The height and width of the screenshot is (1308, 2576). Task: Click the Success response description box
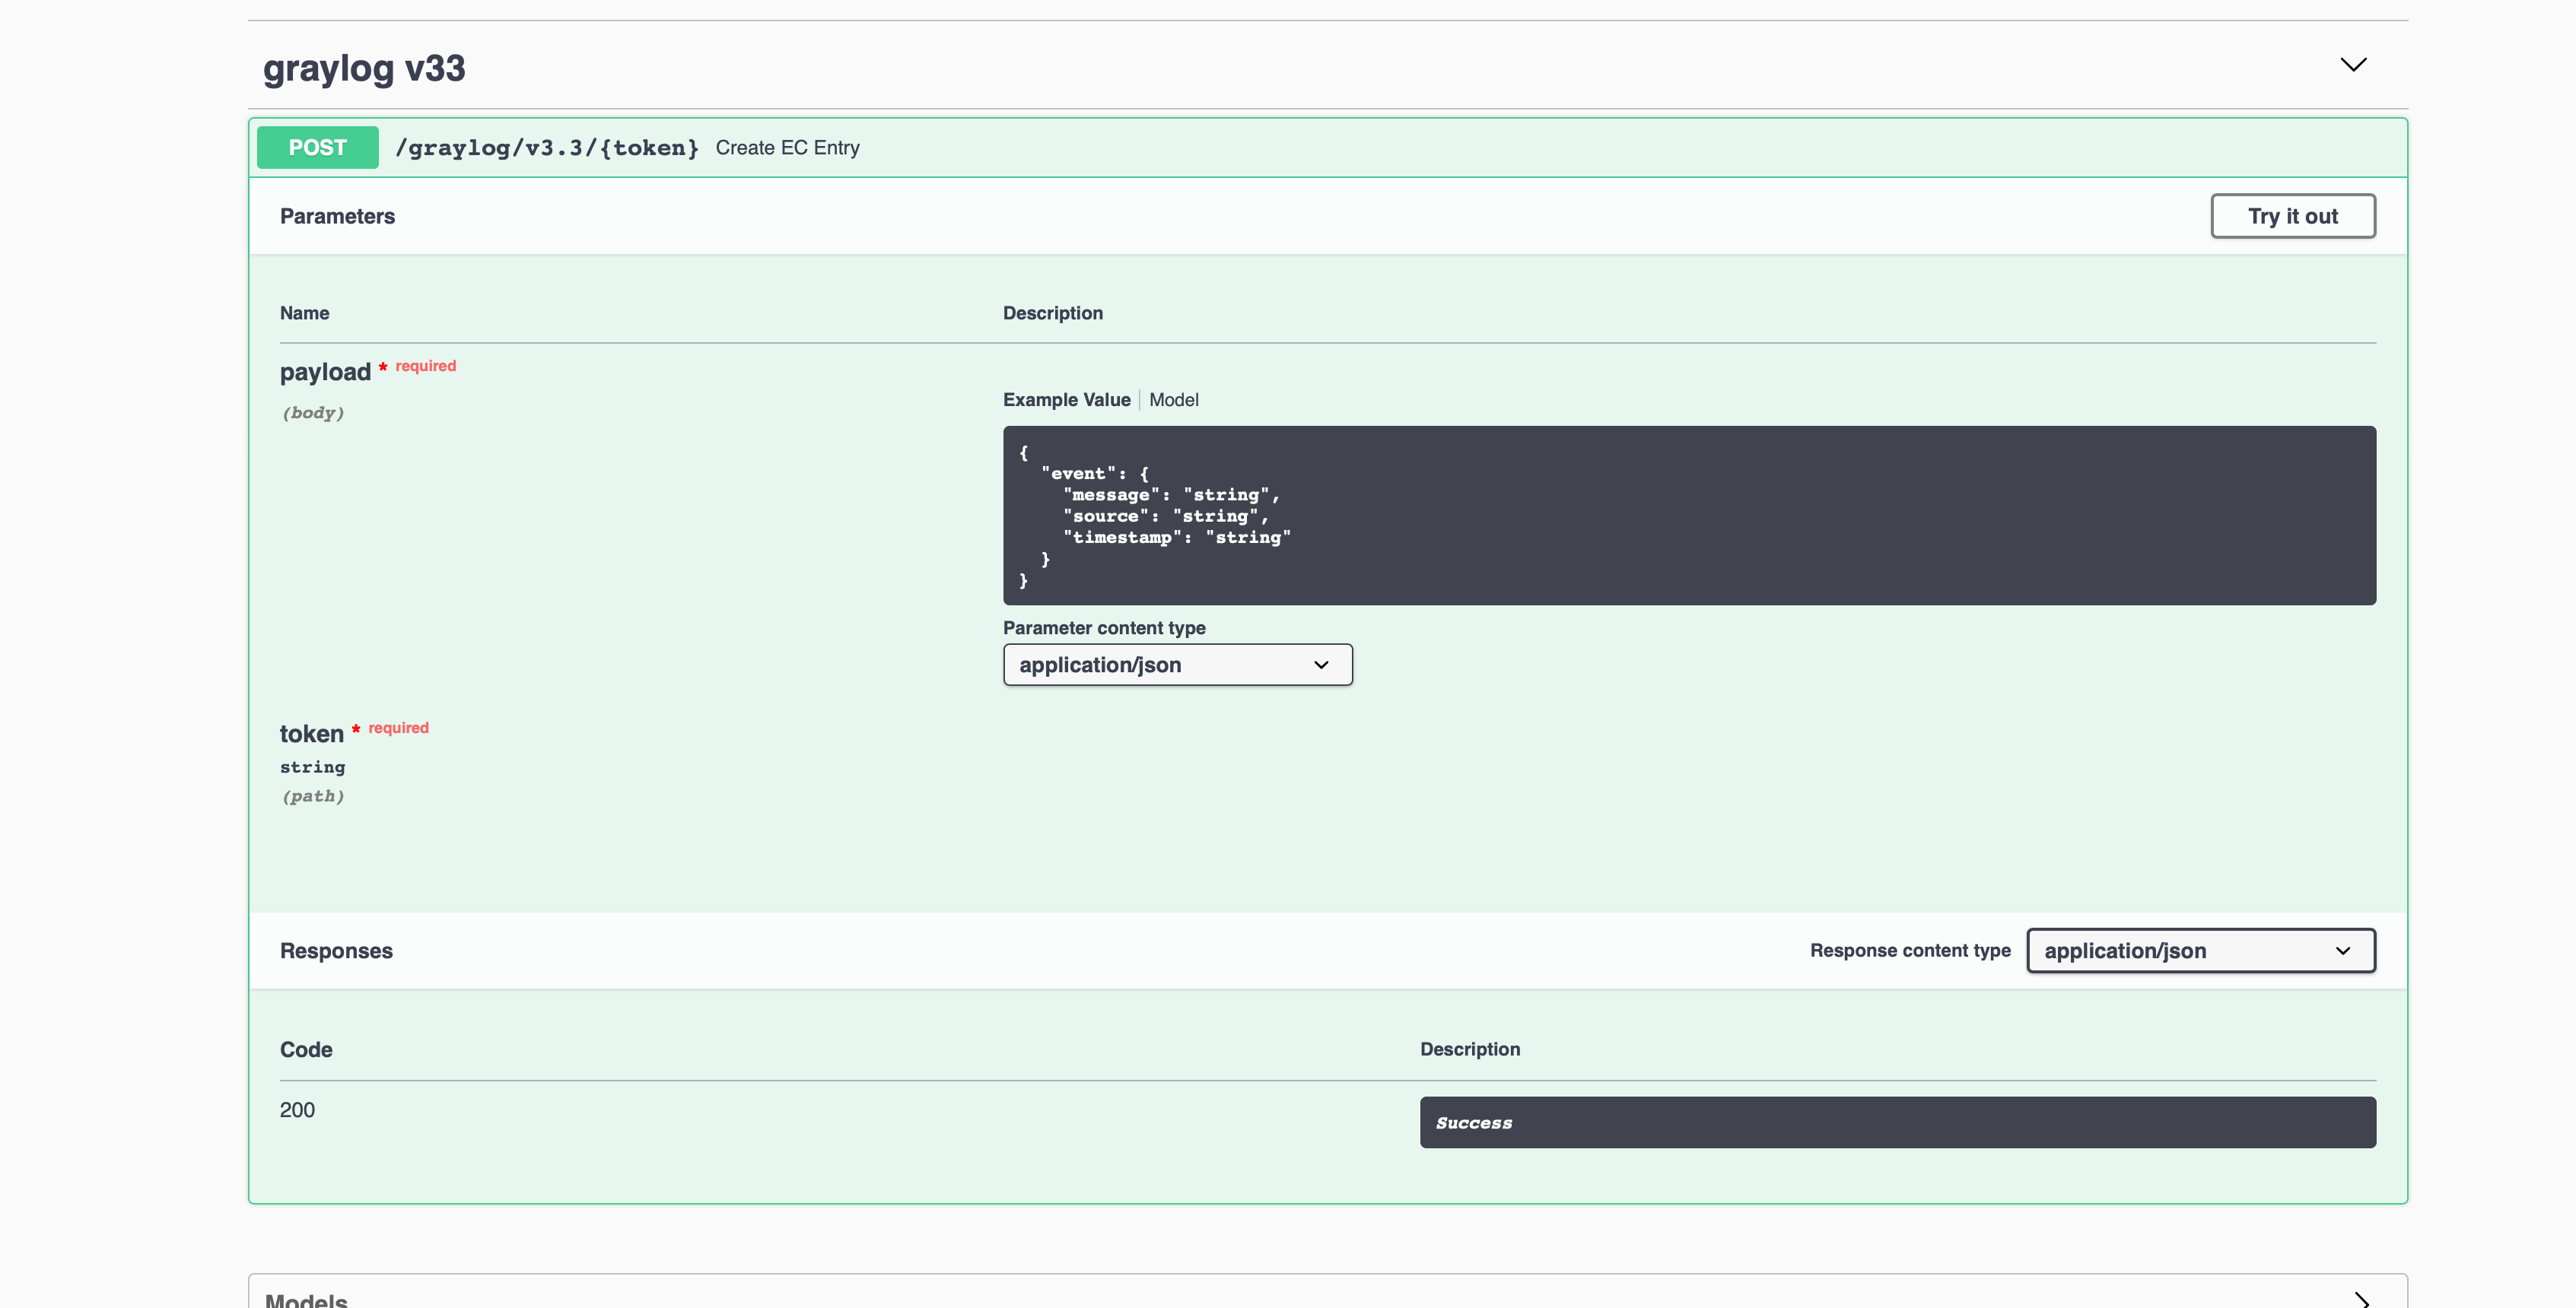pyautogui.click(x=1897, y=1122)
